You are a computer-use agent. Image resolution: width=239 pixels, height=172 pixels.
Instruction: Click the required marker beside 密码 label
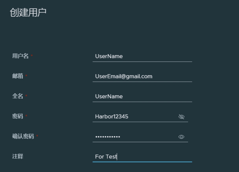click(26, 116)
